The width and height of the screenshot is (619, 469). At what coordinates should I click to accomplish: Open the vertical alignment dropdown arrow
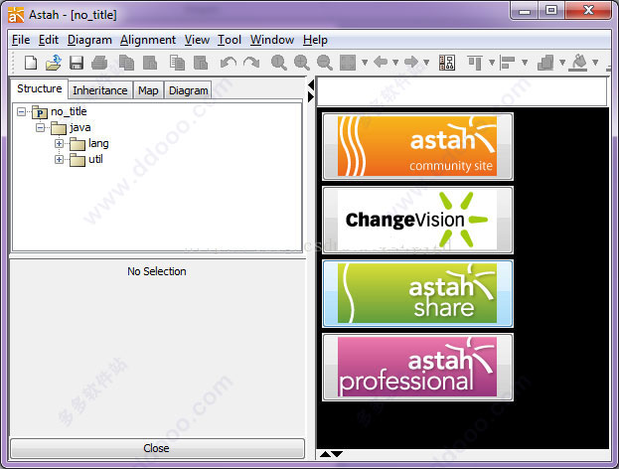coord(492,63)
